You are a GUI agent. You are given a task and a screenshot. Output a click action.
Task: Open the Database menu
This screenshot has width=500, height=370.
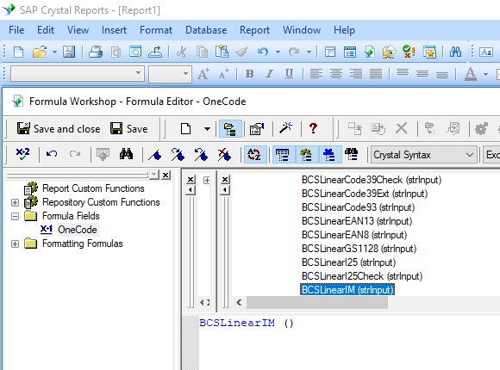pos(206,30)
